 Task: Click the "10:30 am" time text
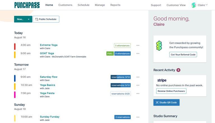click(26, 85)
